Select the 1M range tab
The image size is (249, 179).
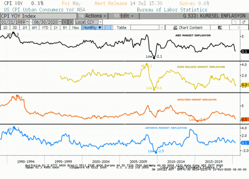[x=25, y=28]
